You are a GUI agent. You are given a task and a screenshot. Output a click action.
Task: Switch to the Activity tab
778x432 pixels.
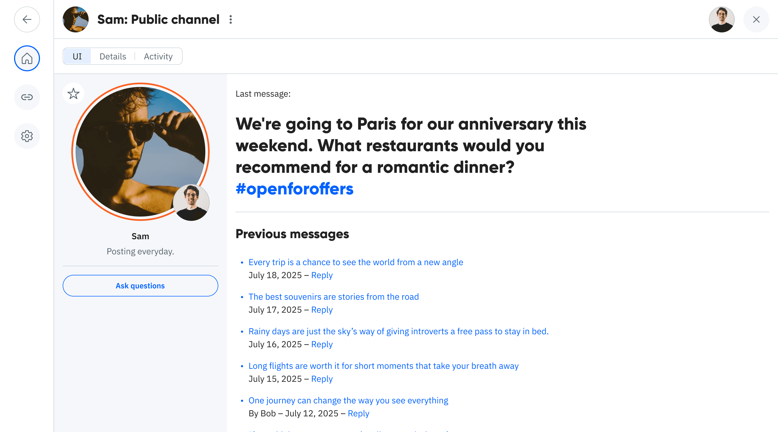coord(158,56)
